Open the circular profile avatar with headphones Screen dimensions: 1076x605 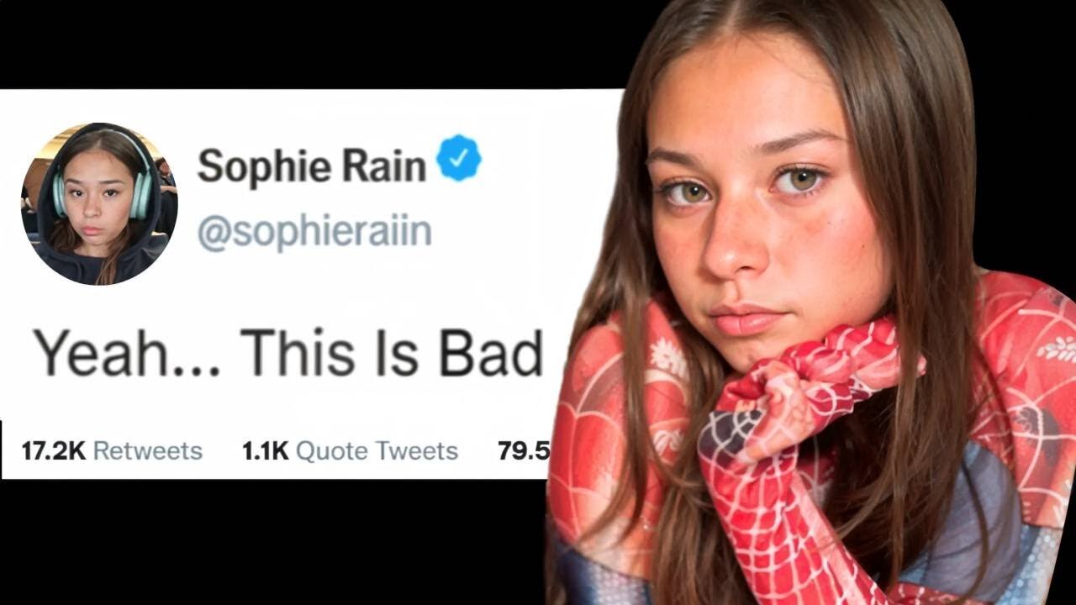point(99,203)
